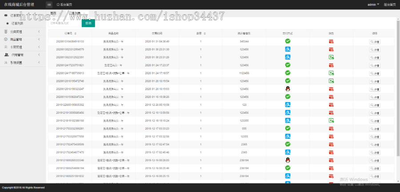Click QQ penguin icon for 2020-01-20 16:19:03 order

[x=288, y=88]
